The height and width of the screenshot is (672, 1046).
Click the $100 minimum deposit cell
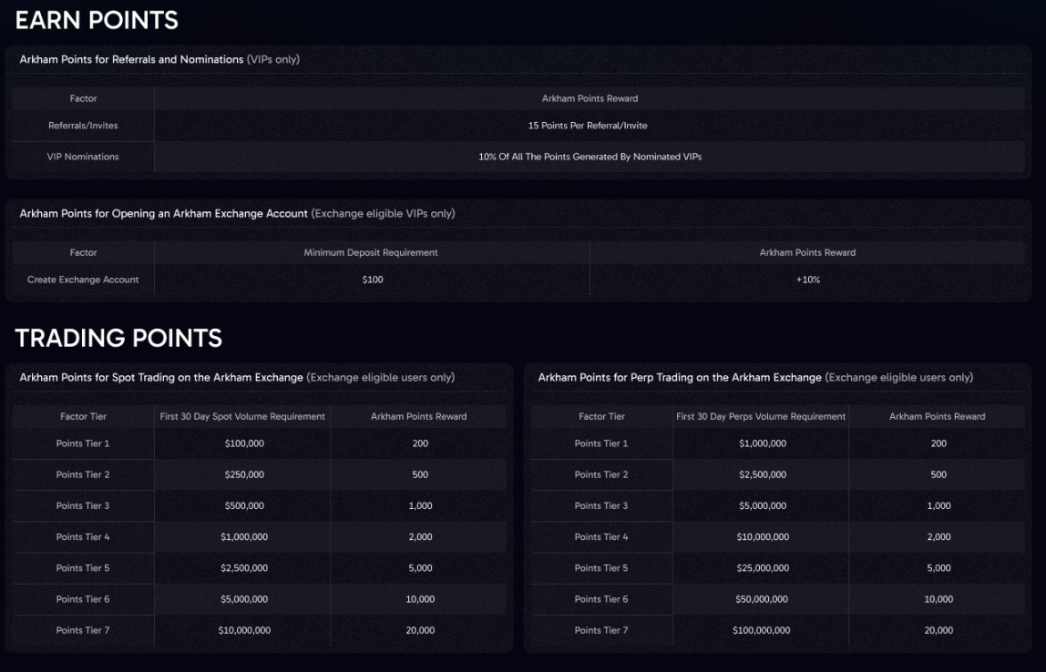click(373, 280)
